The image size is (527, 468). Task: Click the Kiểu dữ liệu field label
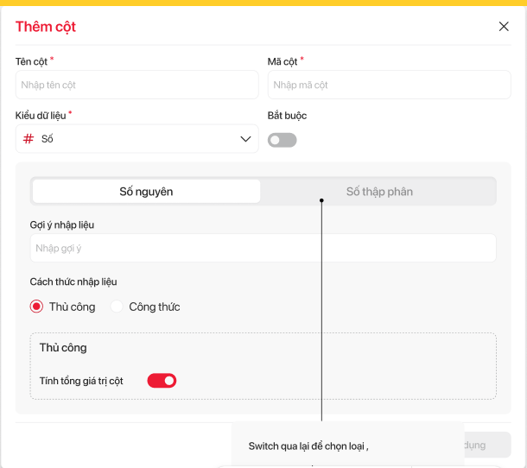tap(40, 116)
